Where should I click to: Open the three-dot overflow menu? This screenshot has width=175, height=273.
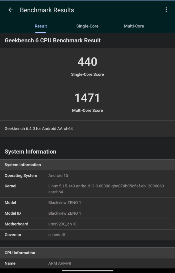click(x=166, y=10)
